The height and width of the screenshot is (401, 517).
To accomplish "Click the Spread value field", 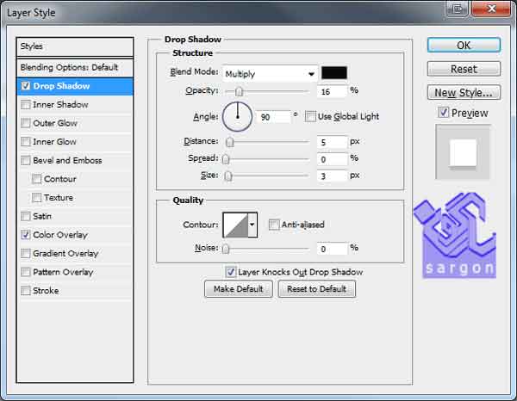I will click(x=332, y=159).
